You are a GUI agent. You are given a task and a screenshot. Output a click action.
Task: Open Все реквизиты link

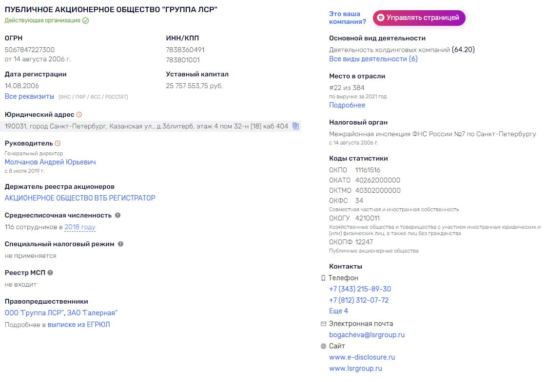pos(29,96)
